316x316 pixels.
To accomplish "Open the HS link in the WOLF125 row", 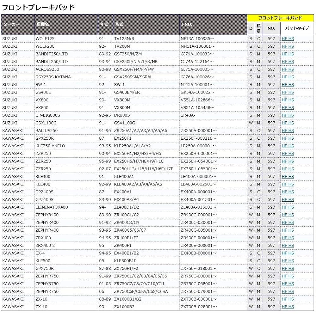I will coord(291,39).
